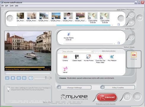Click the preview seek bar
This screenshot has width=145, height=107.
[28, 73]
